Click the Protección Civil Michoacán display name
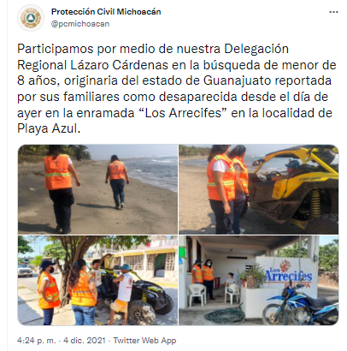 (106, 12)
